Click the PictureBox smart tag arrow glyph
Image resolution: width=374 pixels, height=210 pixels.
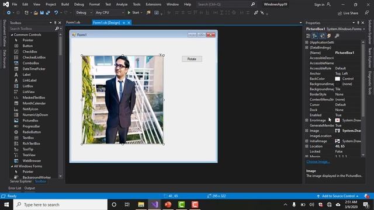tap(161, 55)
